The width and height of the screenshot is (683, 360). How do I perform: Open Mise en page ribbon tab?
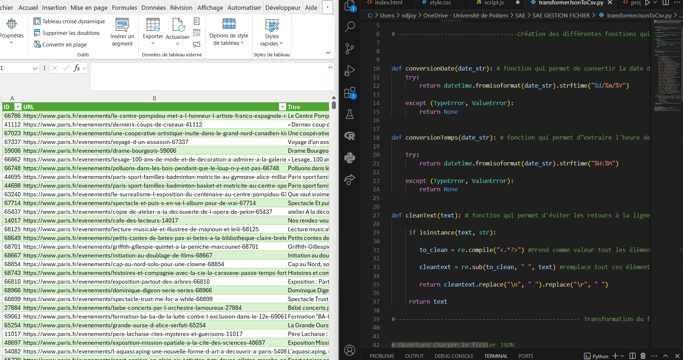pos(89,8)
